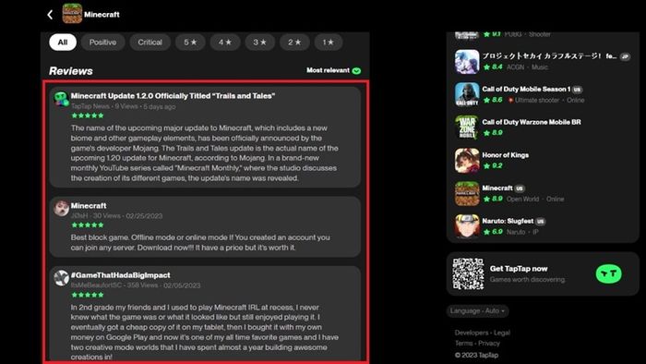646x364 pixels.
Task: Click the Trails and Tales review star rating
Action: [x=88, y=115]
